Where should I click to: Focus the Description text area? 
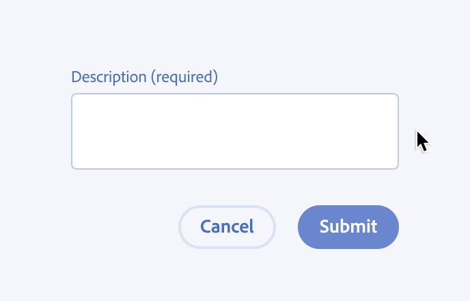234,131
